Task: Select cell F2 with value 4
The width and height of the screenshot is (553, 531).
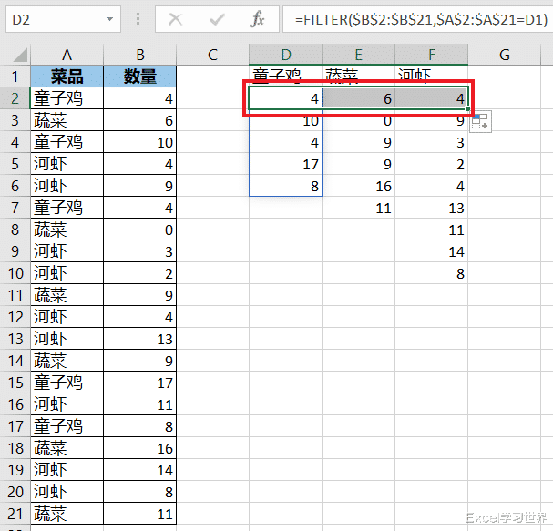Action: click(x=432, y=98)
